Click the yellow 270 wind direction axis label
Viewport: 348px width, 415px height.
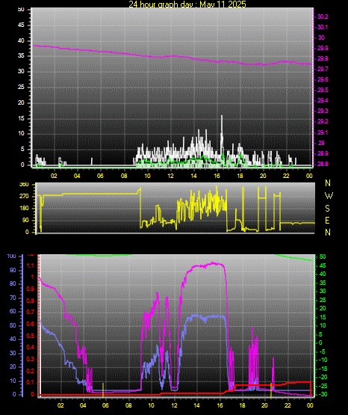[24, 197]
